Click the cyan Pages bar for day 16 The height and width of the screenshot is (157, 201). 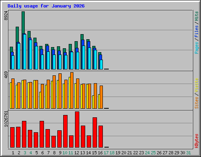pyautogui.click(x=101, y=64)
